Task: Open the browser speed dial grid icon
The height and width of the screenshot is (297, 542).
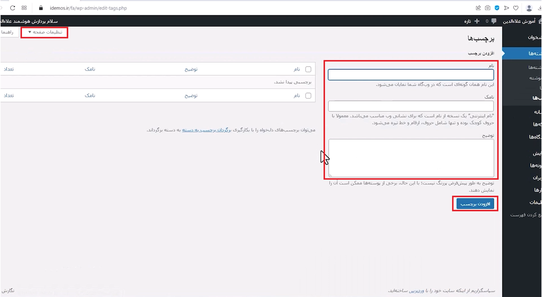Action: (x=24, y=8)
